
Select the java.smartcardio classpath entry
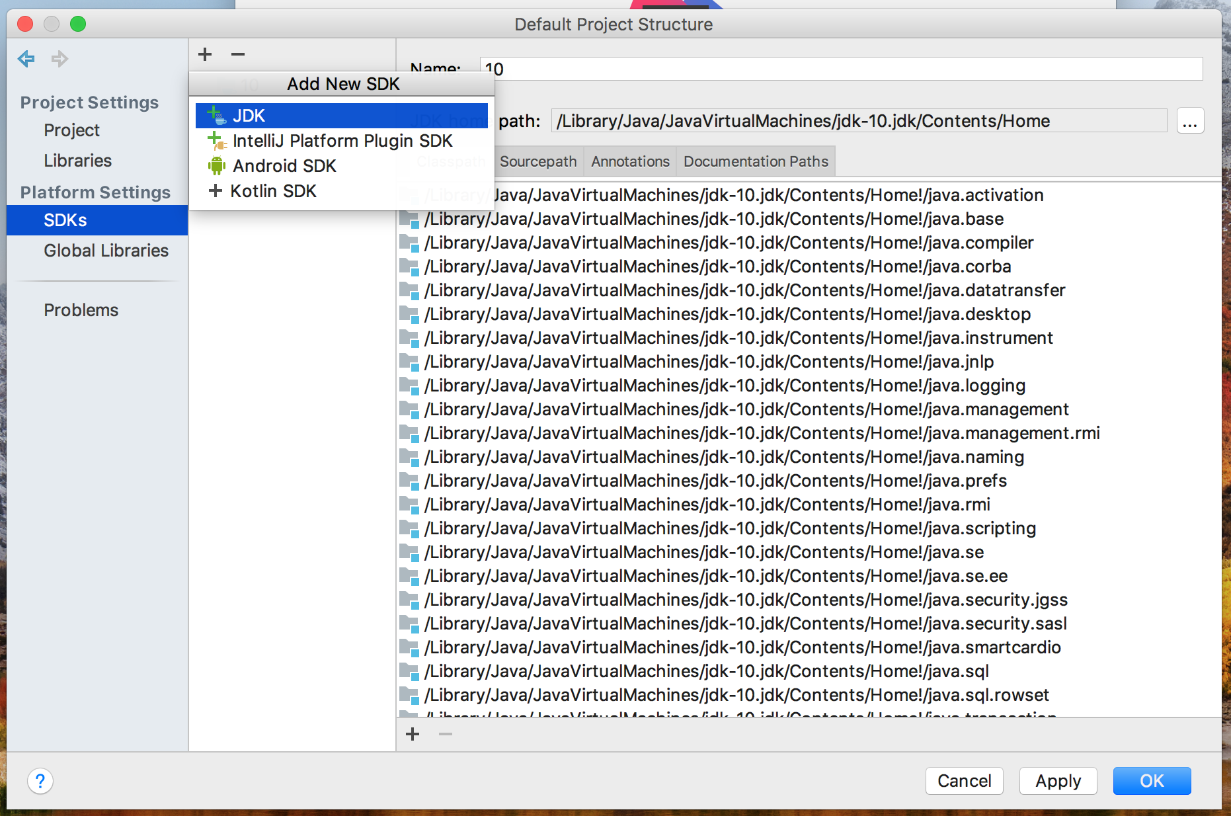click(809, 647)
